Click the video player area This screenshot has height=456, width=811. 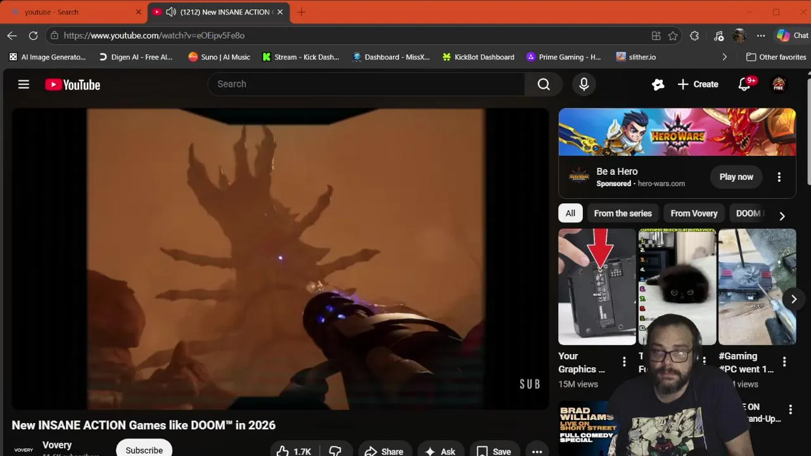[281, 258]
